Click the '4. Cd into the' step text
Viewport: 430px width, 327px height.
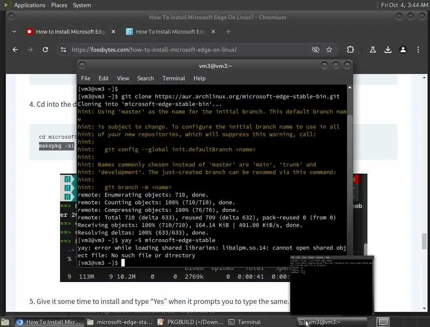(x=53, y=104)
